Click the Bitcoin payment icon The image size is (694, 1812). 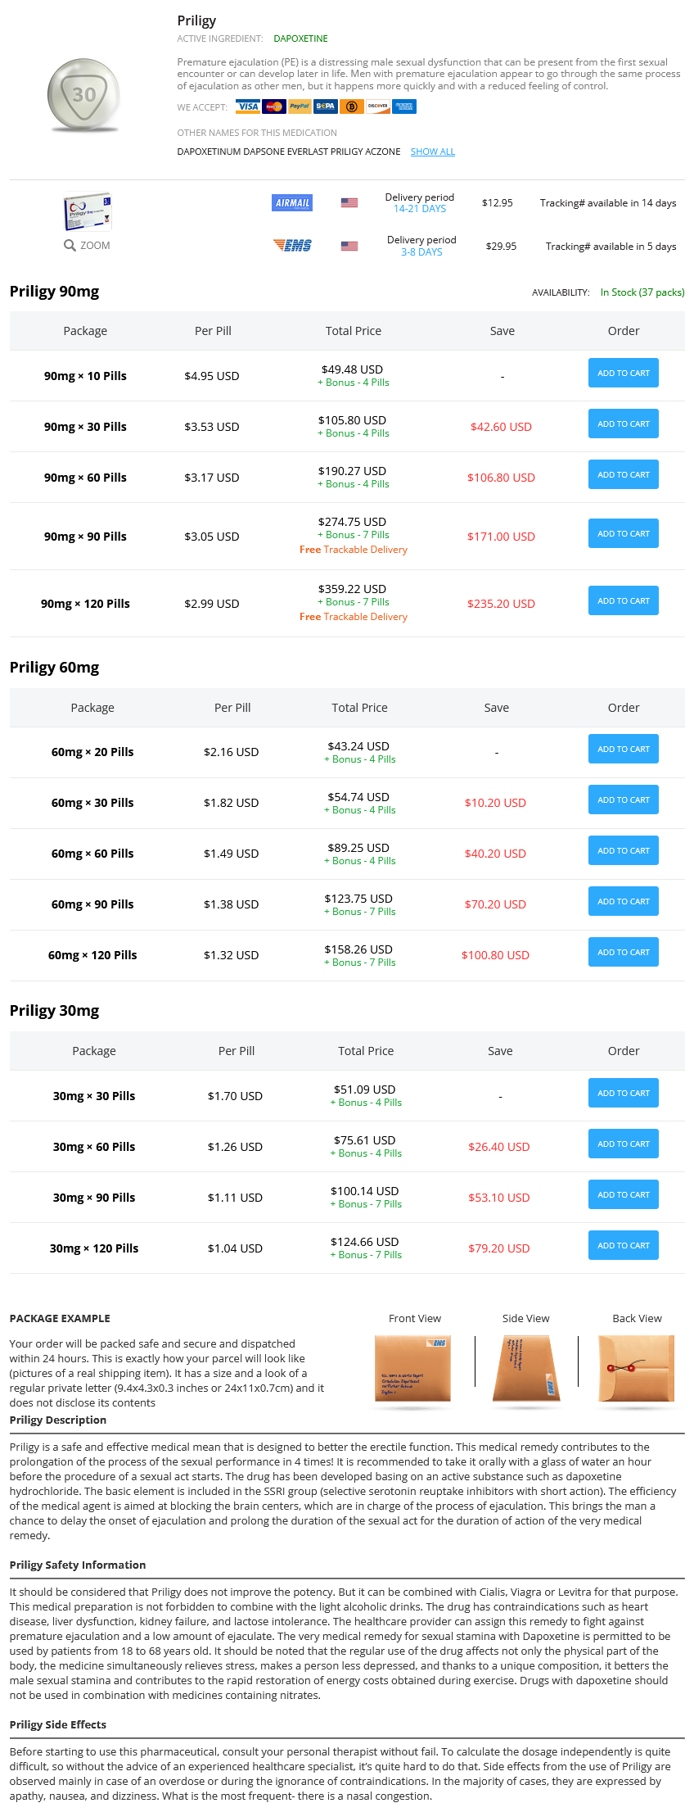[352, 106]
